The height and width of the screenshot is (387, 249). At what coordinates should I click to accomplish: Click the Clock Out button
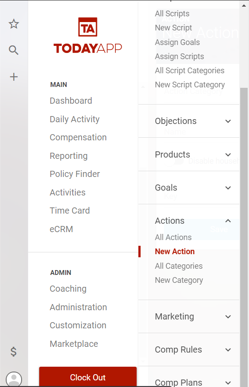88,377
